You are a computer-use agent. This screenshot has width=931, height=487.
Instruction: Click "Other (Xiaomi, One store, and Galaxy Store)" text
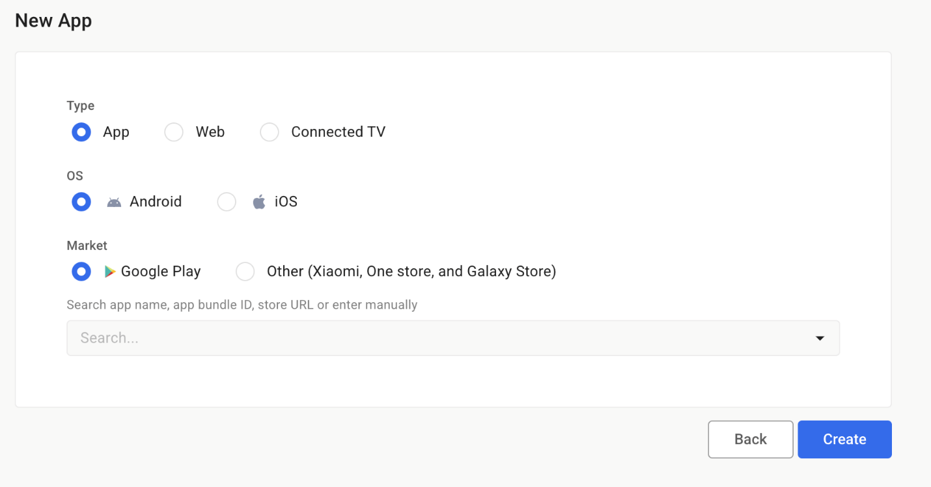point(411,271)
